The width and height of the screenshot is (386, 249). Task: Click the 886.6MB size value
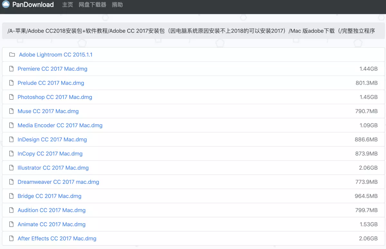(x=366, y=140)
